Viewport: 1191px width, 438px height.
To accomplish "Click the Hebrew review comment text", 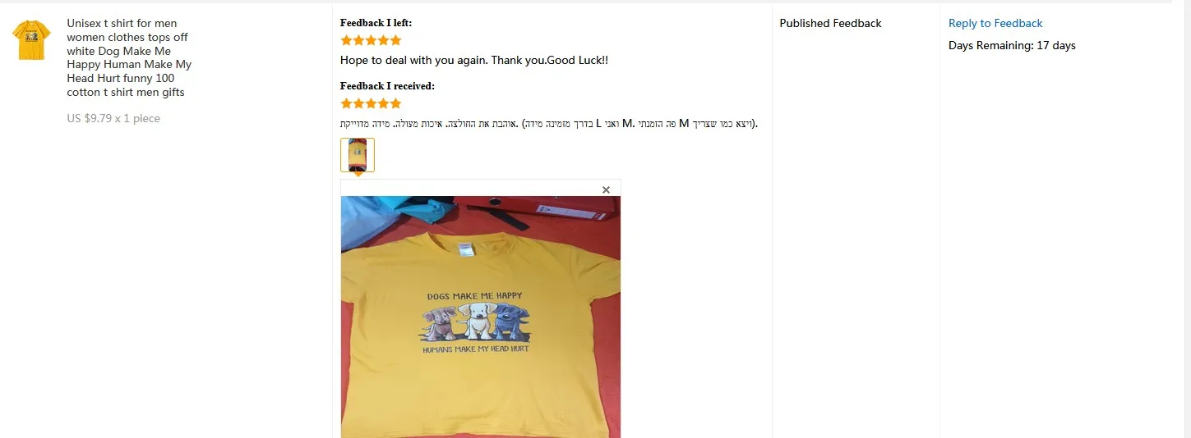I will pos(549,124).
